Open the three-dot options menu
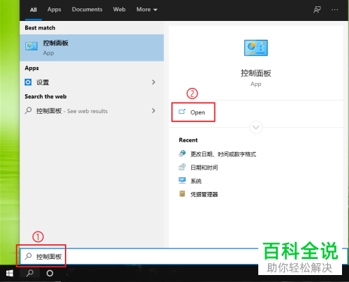The image size is (349, 282). (x=334, y=10)
